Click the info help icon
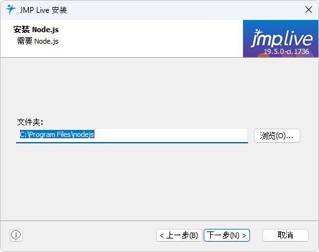Image resolution: width=319 pixels, height=252 pixels. tap(16, 235)
